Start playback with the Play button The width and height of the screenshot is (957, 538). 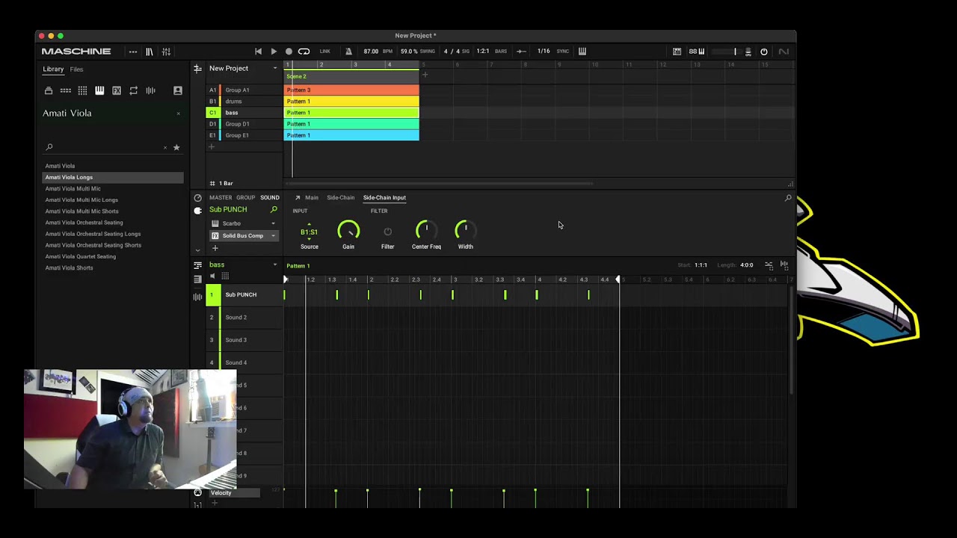pos(274,52)
